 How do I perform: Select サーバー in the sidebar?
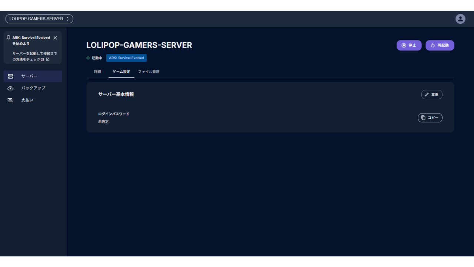pyautogui.click(x=33, y=76)
